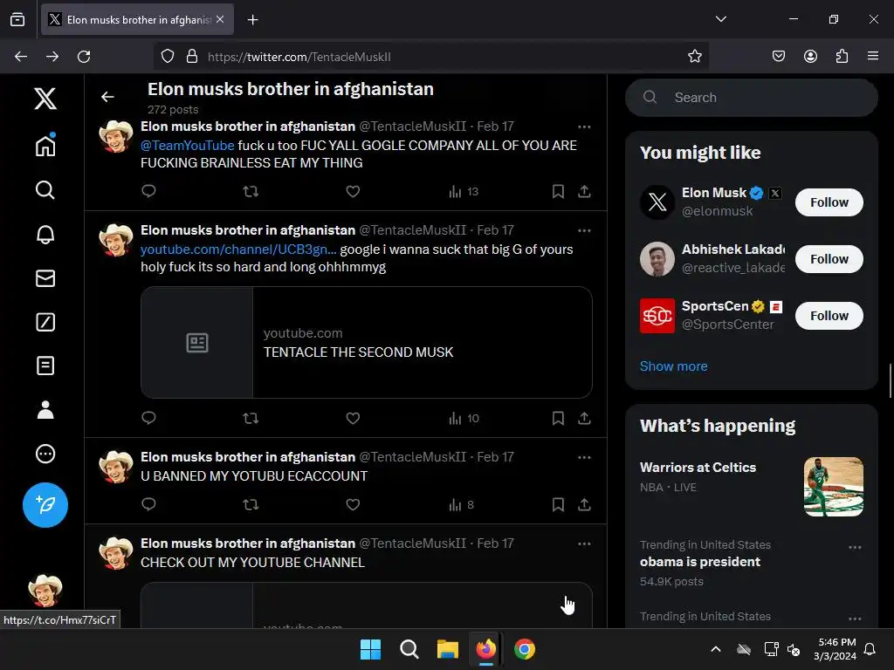Launch Chrome from the taskbar
The image size is (894, 670).
[x=525, y=649]
